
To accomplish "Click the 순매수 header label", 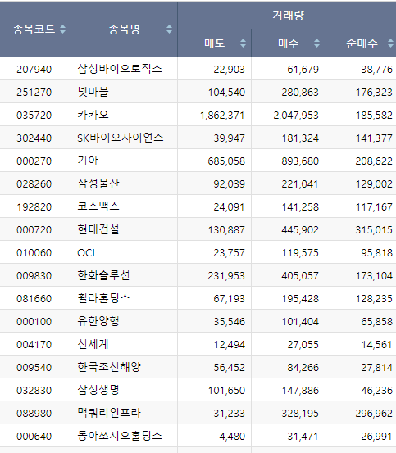I will [362, 43].
